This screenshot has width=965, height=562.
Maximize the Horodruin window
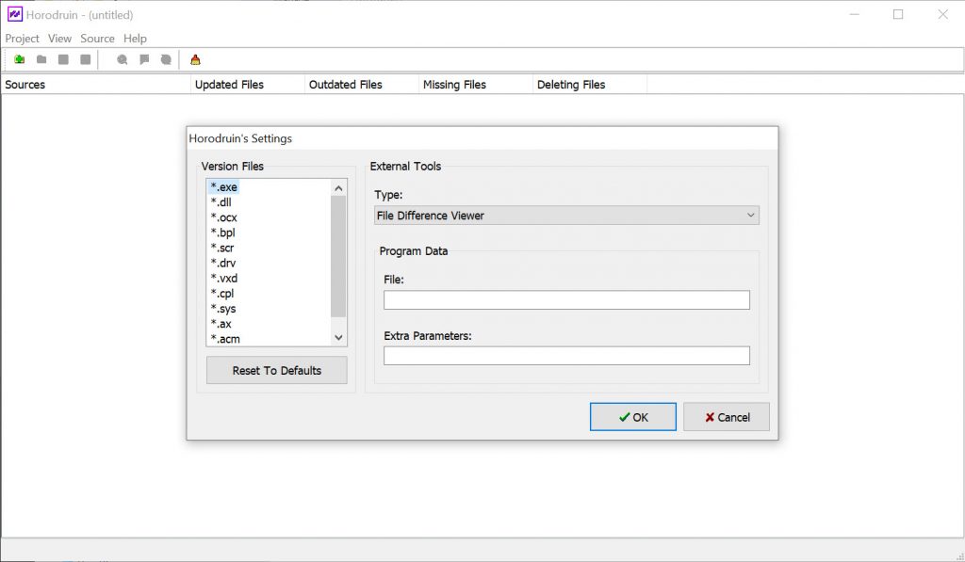898,14
